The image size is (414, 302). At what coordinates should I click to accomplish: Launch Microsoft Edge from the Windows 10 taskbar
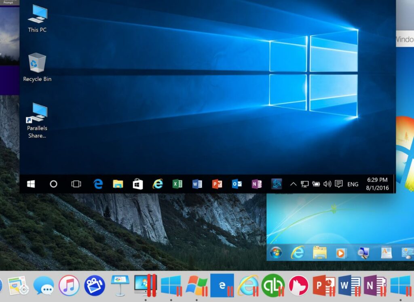tap(98, 184)
